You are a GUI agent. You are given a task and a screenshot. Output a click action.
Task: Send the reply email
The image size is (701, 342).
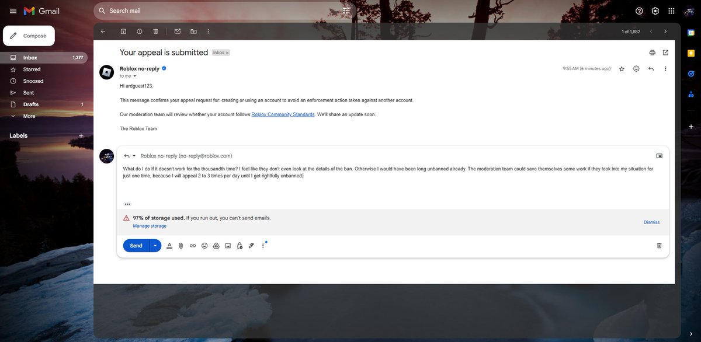pyautogui.click(x=136, y=246)
